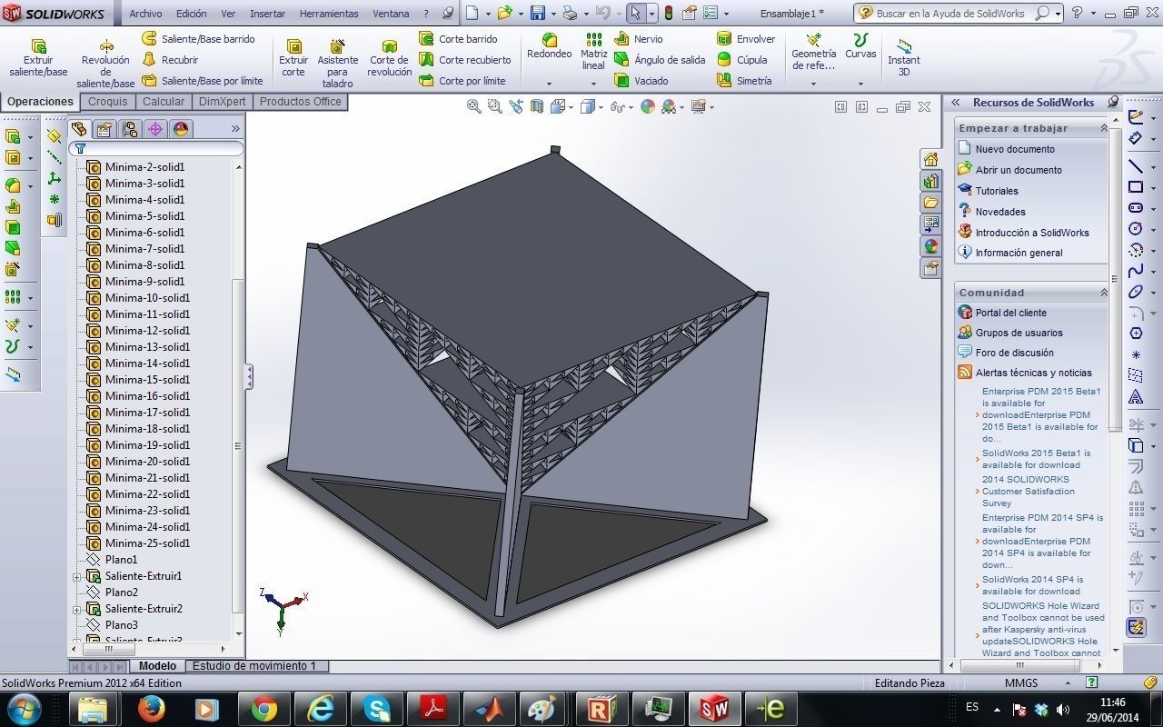Image resolution: width=1163 pixels, height=727 pixels.
Task: Select the Nervio rib tool
Action: (x=639, y=39)
